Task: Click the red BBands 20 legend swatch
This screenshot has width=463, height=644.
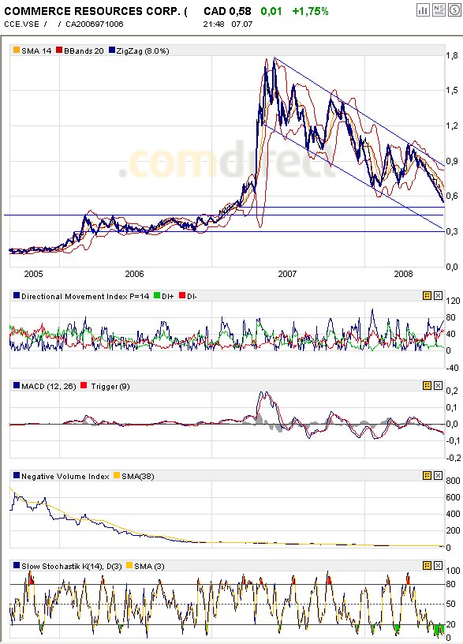Action: click(59, 50)
